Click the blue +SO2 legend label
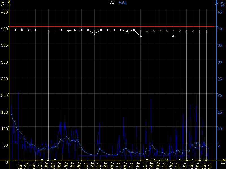This screenshot has width=226, height=169. pos(123,3)
